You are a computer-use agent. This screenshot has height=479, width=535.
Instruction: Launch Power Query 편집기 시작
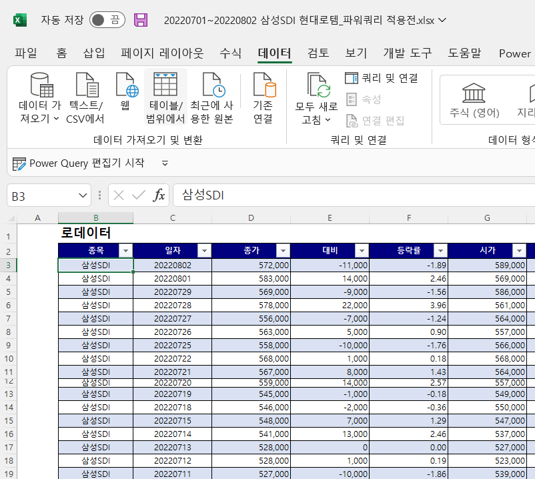tap(78, 163)
